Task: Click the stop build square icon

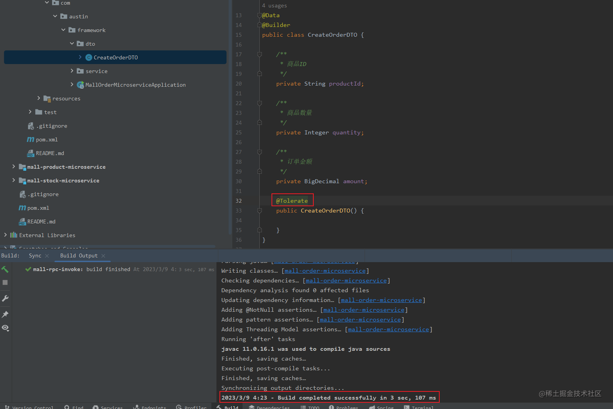Action: pos(5,282)
